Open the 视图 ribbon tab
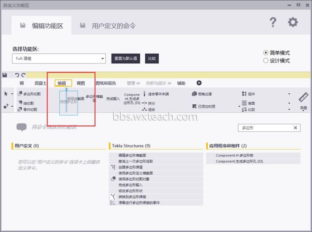 tap(81, 83)
